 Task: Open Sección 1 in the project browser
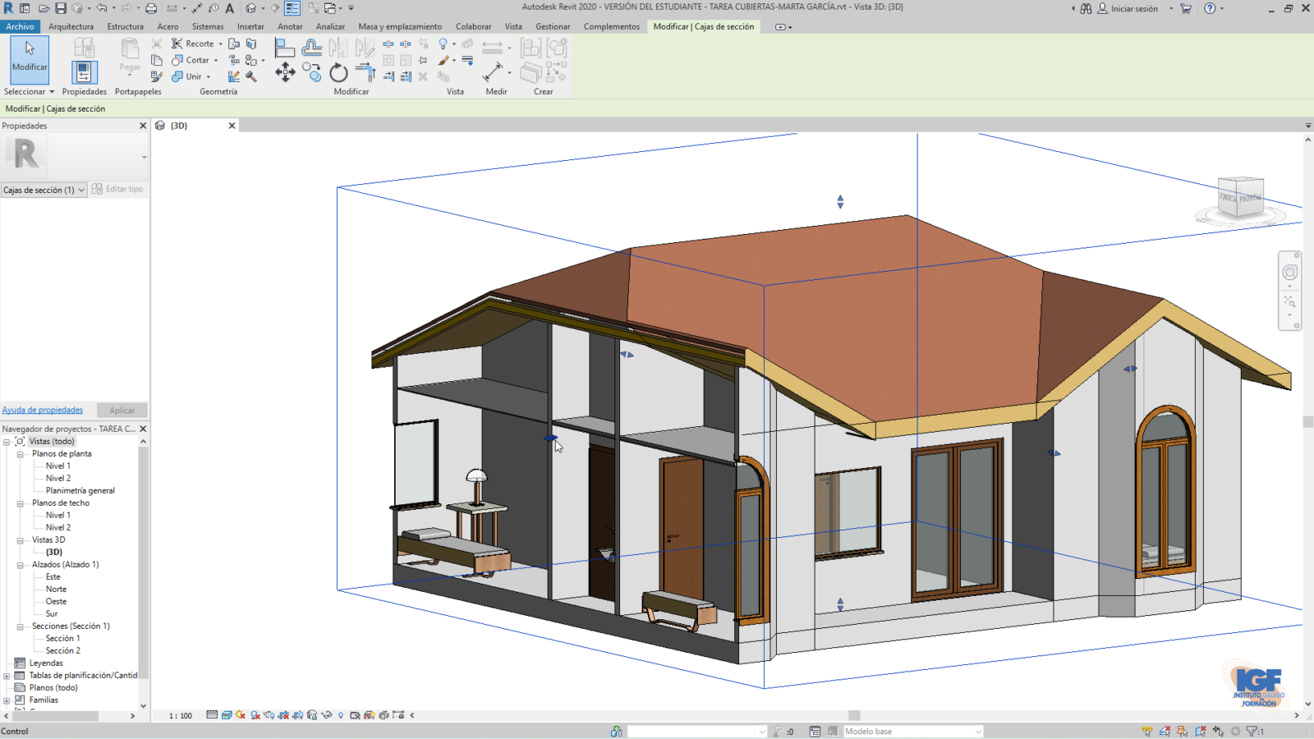(62, 638)
